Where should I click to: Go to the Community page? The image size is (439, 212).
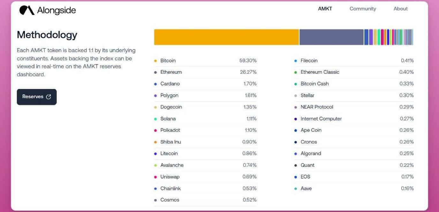363,9
